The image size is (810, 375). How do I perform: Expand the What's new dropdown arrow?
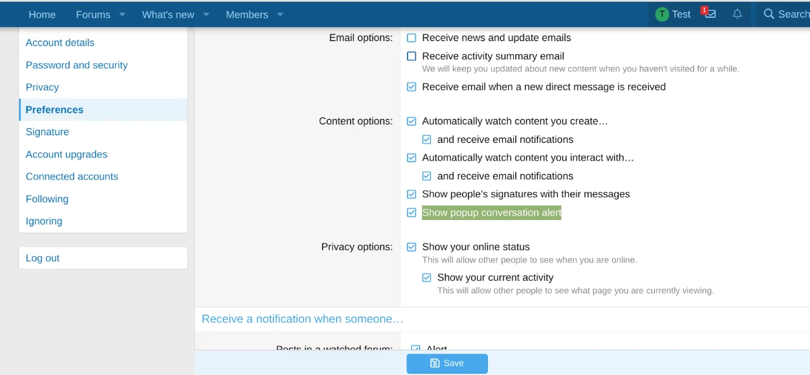click(x=206, y=15)
